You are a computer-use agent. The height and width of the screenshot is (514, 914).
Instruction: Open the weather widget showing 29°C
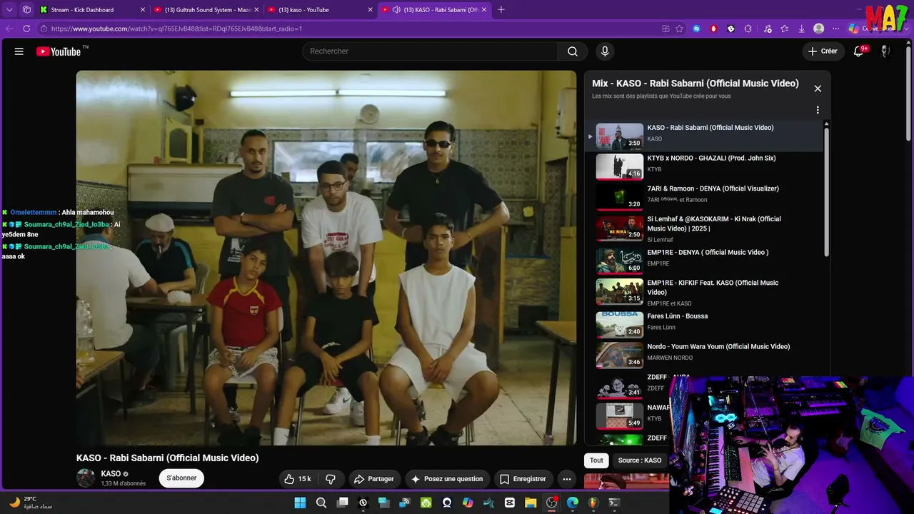[32, 503]
